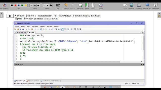Open the Помощь menu
The image size is (161, 90).
coord(56,26)
